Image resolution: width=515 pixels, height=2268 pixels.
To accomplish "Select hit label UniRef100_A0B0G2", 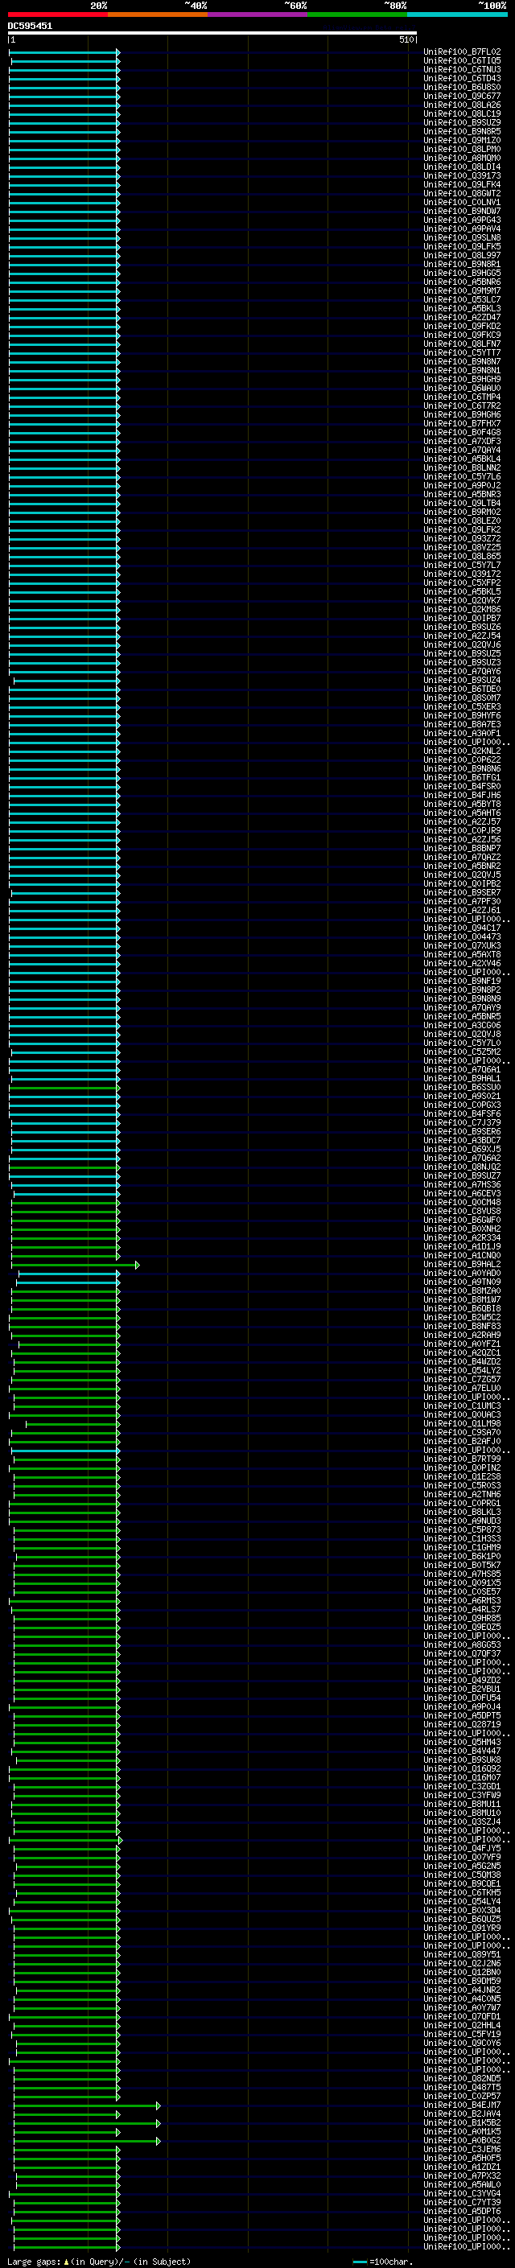I will click(x=462, y=2140).
